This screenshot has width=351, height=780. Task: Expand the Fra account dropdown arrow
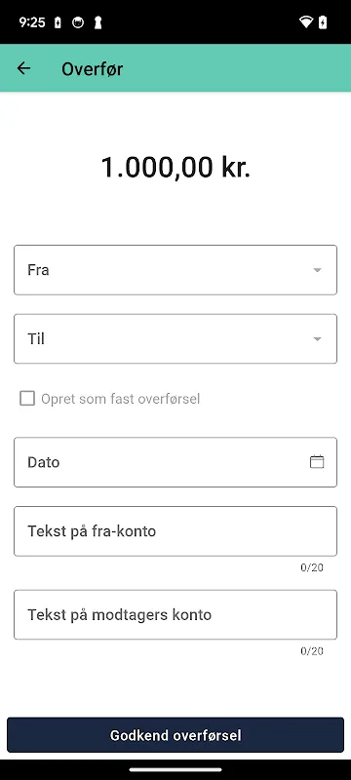click(317, 270)
